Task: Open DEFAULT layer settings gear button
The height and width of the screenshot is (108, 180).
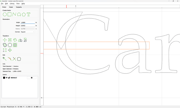Action: (32, 78)
